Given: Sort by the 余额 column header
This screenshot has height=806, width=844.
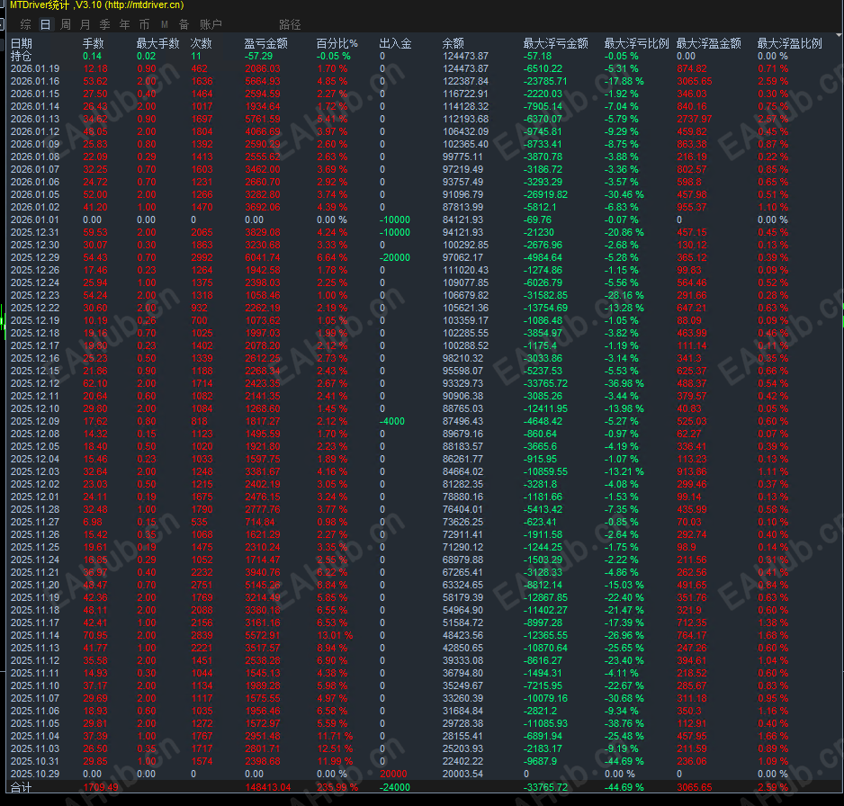Looking at the screenshot, I should tap(453, 43).
